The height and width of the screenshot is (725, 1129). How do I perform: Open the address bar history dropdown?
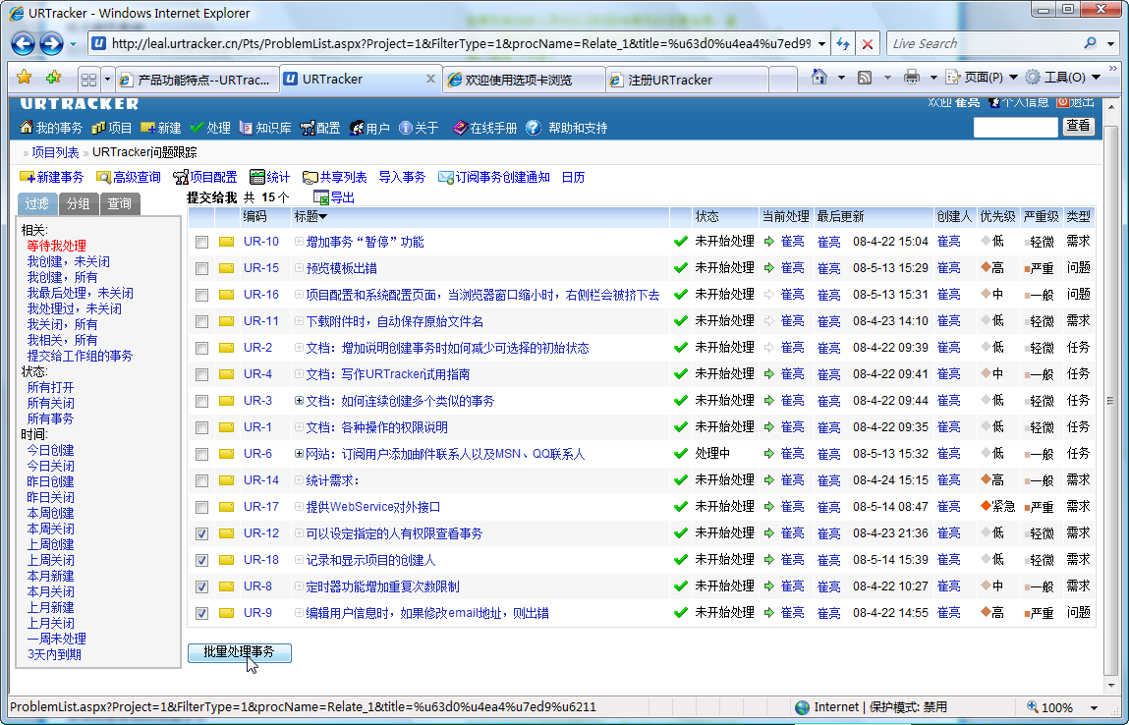click(x=821, y=44)
